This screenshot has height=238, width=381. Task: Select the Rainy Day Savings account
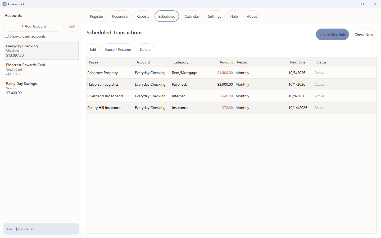click(41, 88)
